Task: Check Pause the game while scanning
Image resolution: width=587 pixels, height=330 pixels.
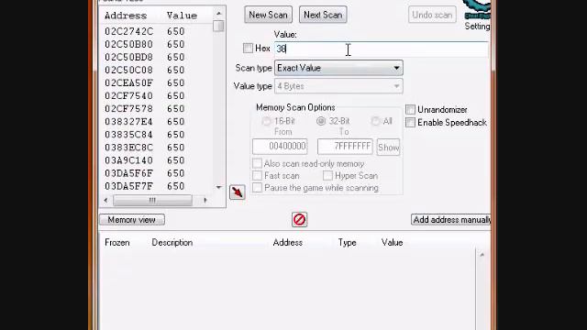Action: (x=257, y=187)
